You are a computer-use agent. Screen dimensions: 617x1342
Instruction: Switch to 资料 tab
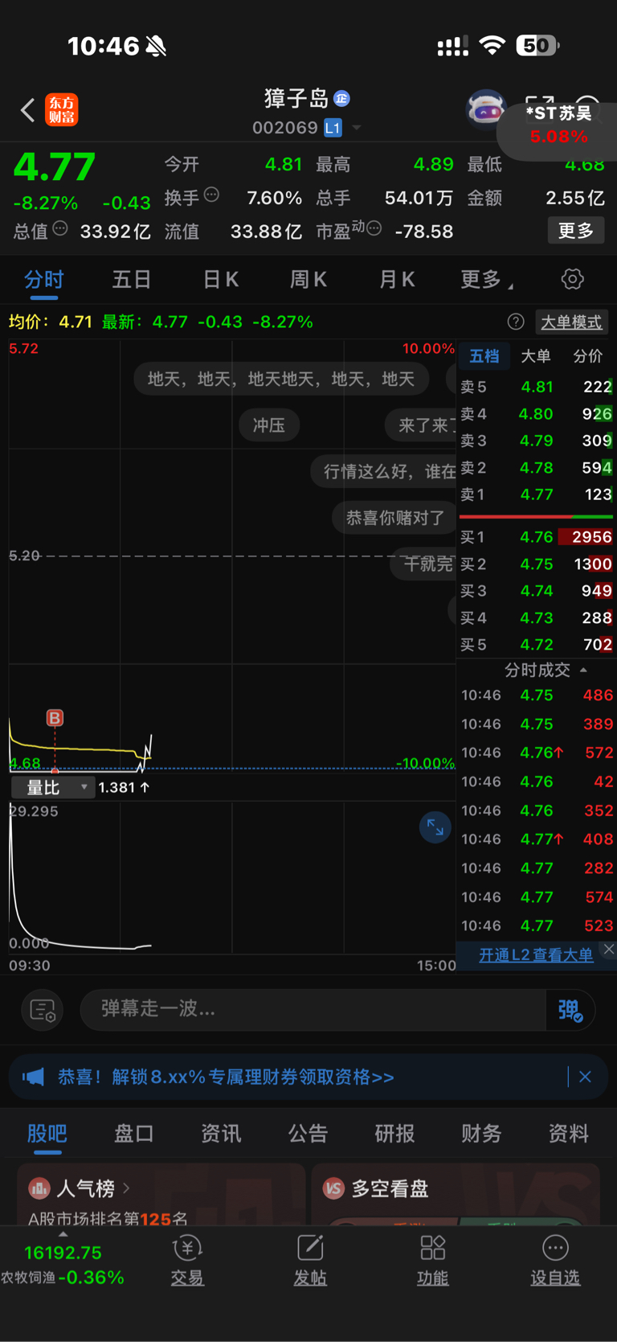click(x=568, y=1133)
